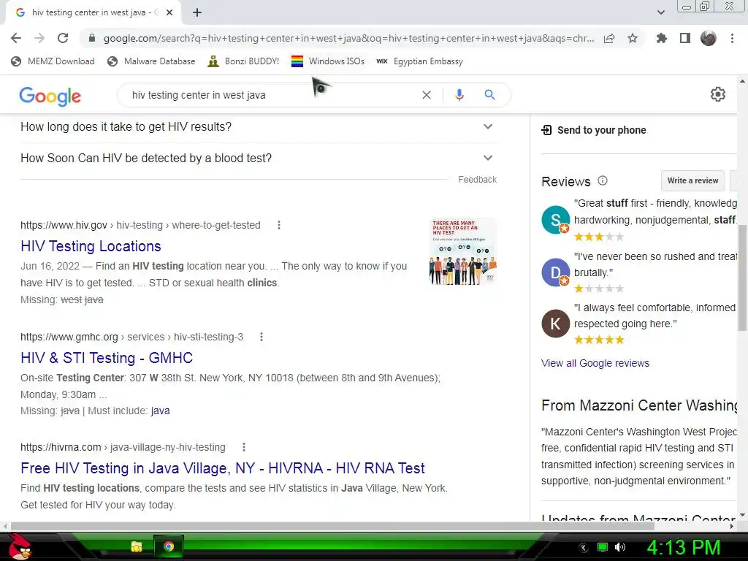Open a new browser tab
The width and height of the screenshot is (748, 561).
197,13
